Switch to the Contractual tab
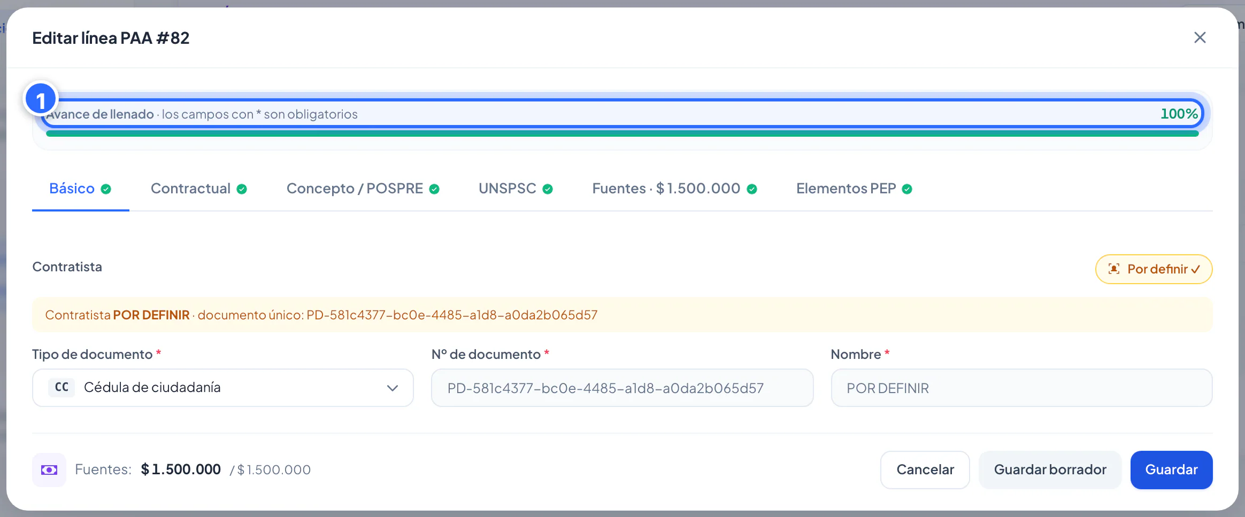Screen dimensions: 1245x517 pyautogui.click(x=198, y=189)
